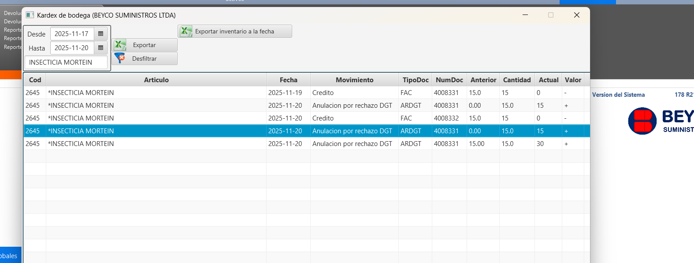The image size is (694, 263).
Task: Click the BEYCO red logo
Action: [x=642, y=121]
